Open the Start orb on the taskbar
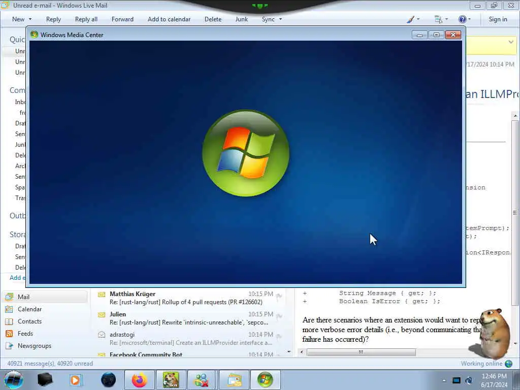520x390 pixels. click(x=13, y=380)
